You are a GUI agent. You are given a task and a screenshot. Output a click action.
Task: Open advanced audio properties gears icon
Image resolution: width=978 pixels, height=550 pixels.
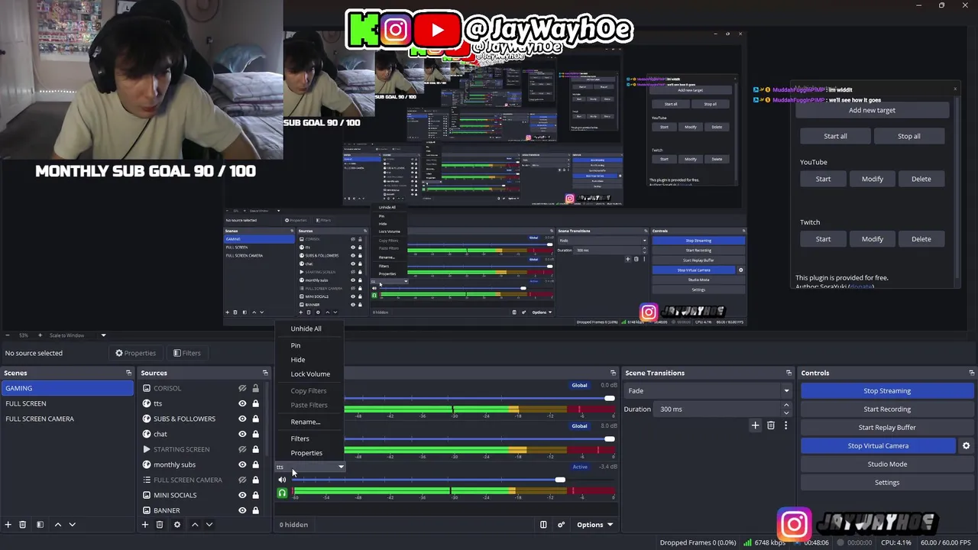click(x=561, y=525)
